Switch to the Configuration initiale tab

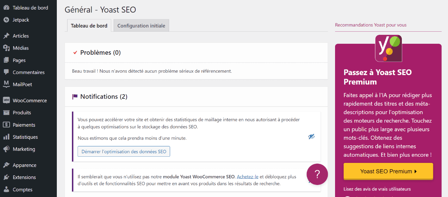pyautogui.click(x=141, y=26)
